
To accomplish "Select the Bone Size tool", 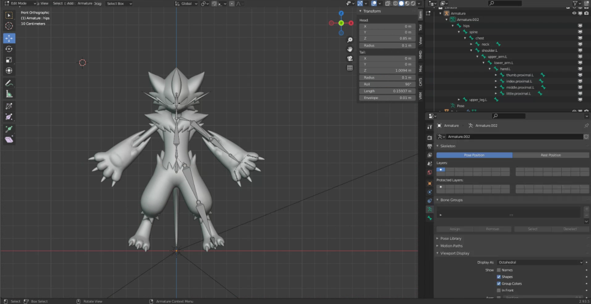I will click(x=9, y=117).
